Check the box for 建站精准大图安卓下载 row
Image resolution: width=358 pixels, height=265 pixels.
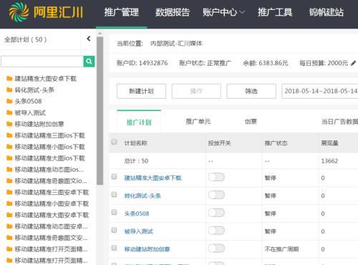tap(114, 177)
